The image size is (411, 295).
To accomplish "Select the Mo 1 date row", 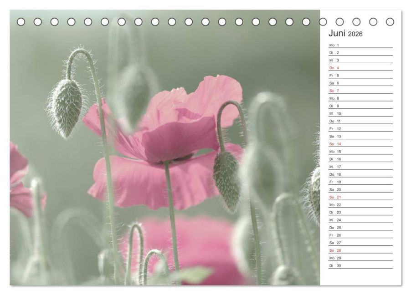I will click(361, 45).
